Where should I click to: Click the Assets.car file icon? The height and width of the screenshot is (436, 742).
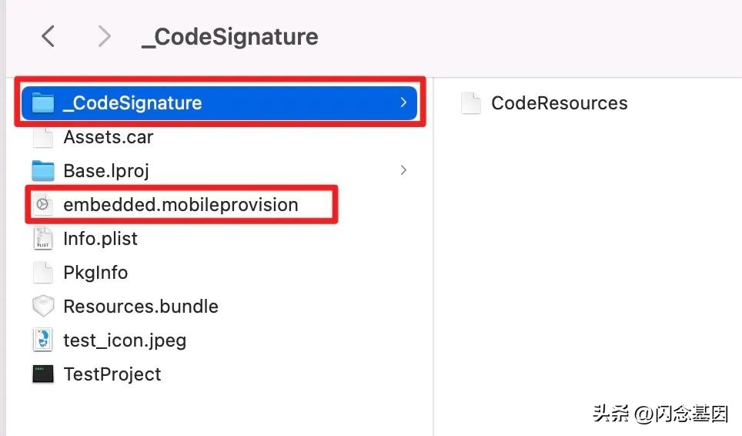[43, 137]
